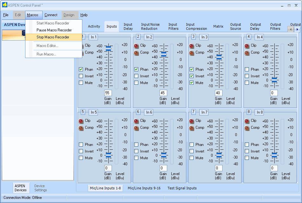Click the Connection Mode: Offline status text
The width and height of the screenshot is (302, 203).
coord(23,198)
